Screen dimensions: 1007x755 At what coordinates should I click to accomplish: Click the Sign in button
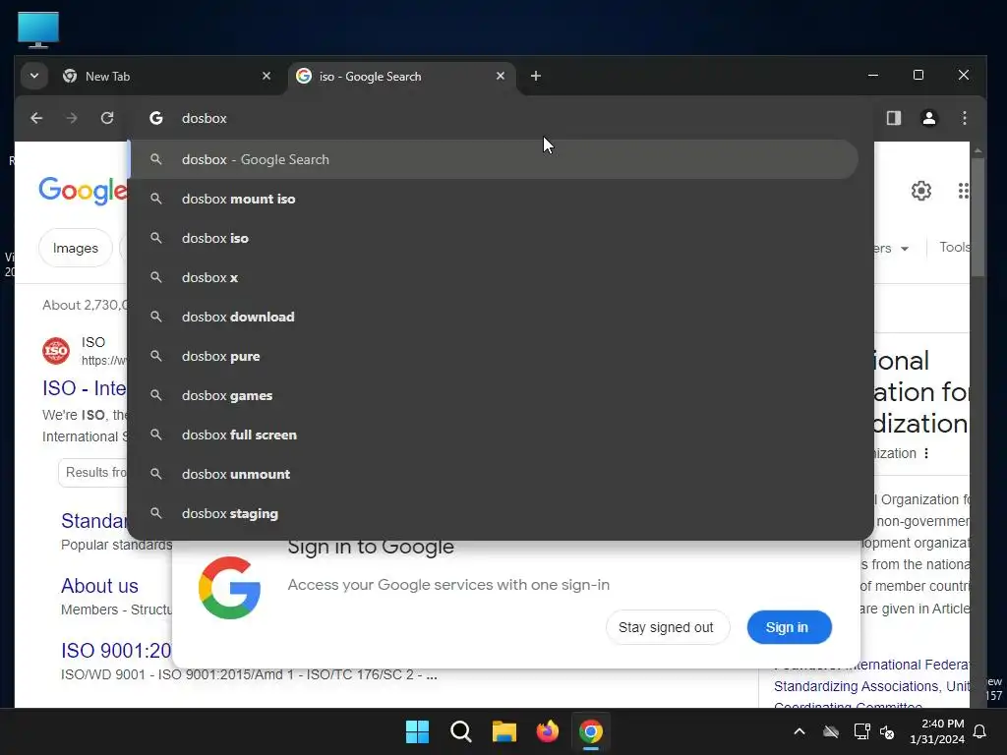pos(790,627)
